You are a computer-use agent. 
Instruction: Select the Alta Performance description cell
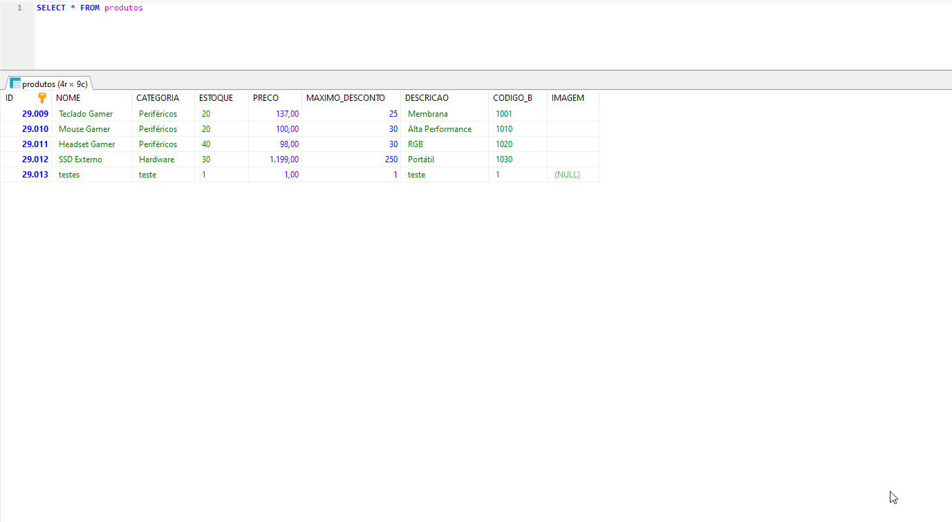(x=445, y=129)
